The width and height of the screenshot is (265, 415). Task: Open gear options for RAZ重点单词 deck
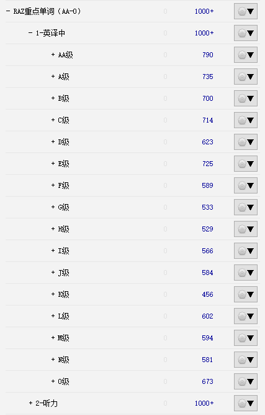pyautogui.click(x=246, y=11)
